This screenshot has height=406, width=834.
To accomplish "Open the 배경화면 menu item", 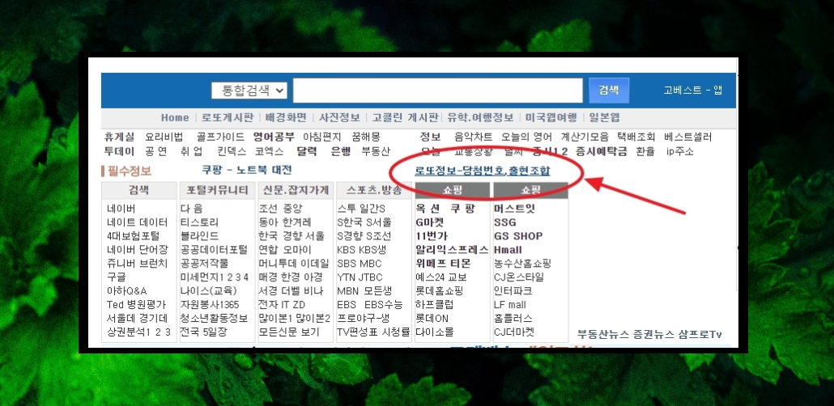I will 286,118.
